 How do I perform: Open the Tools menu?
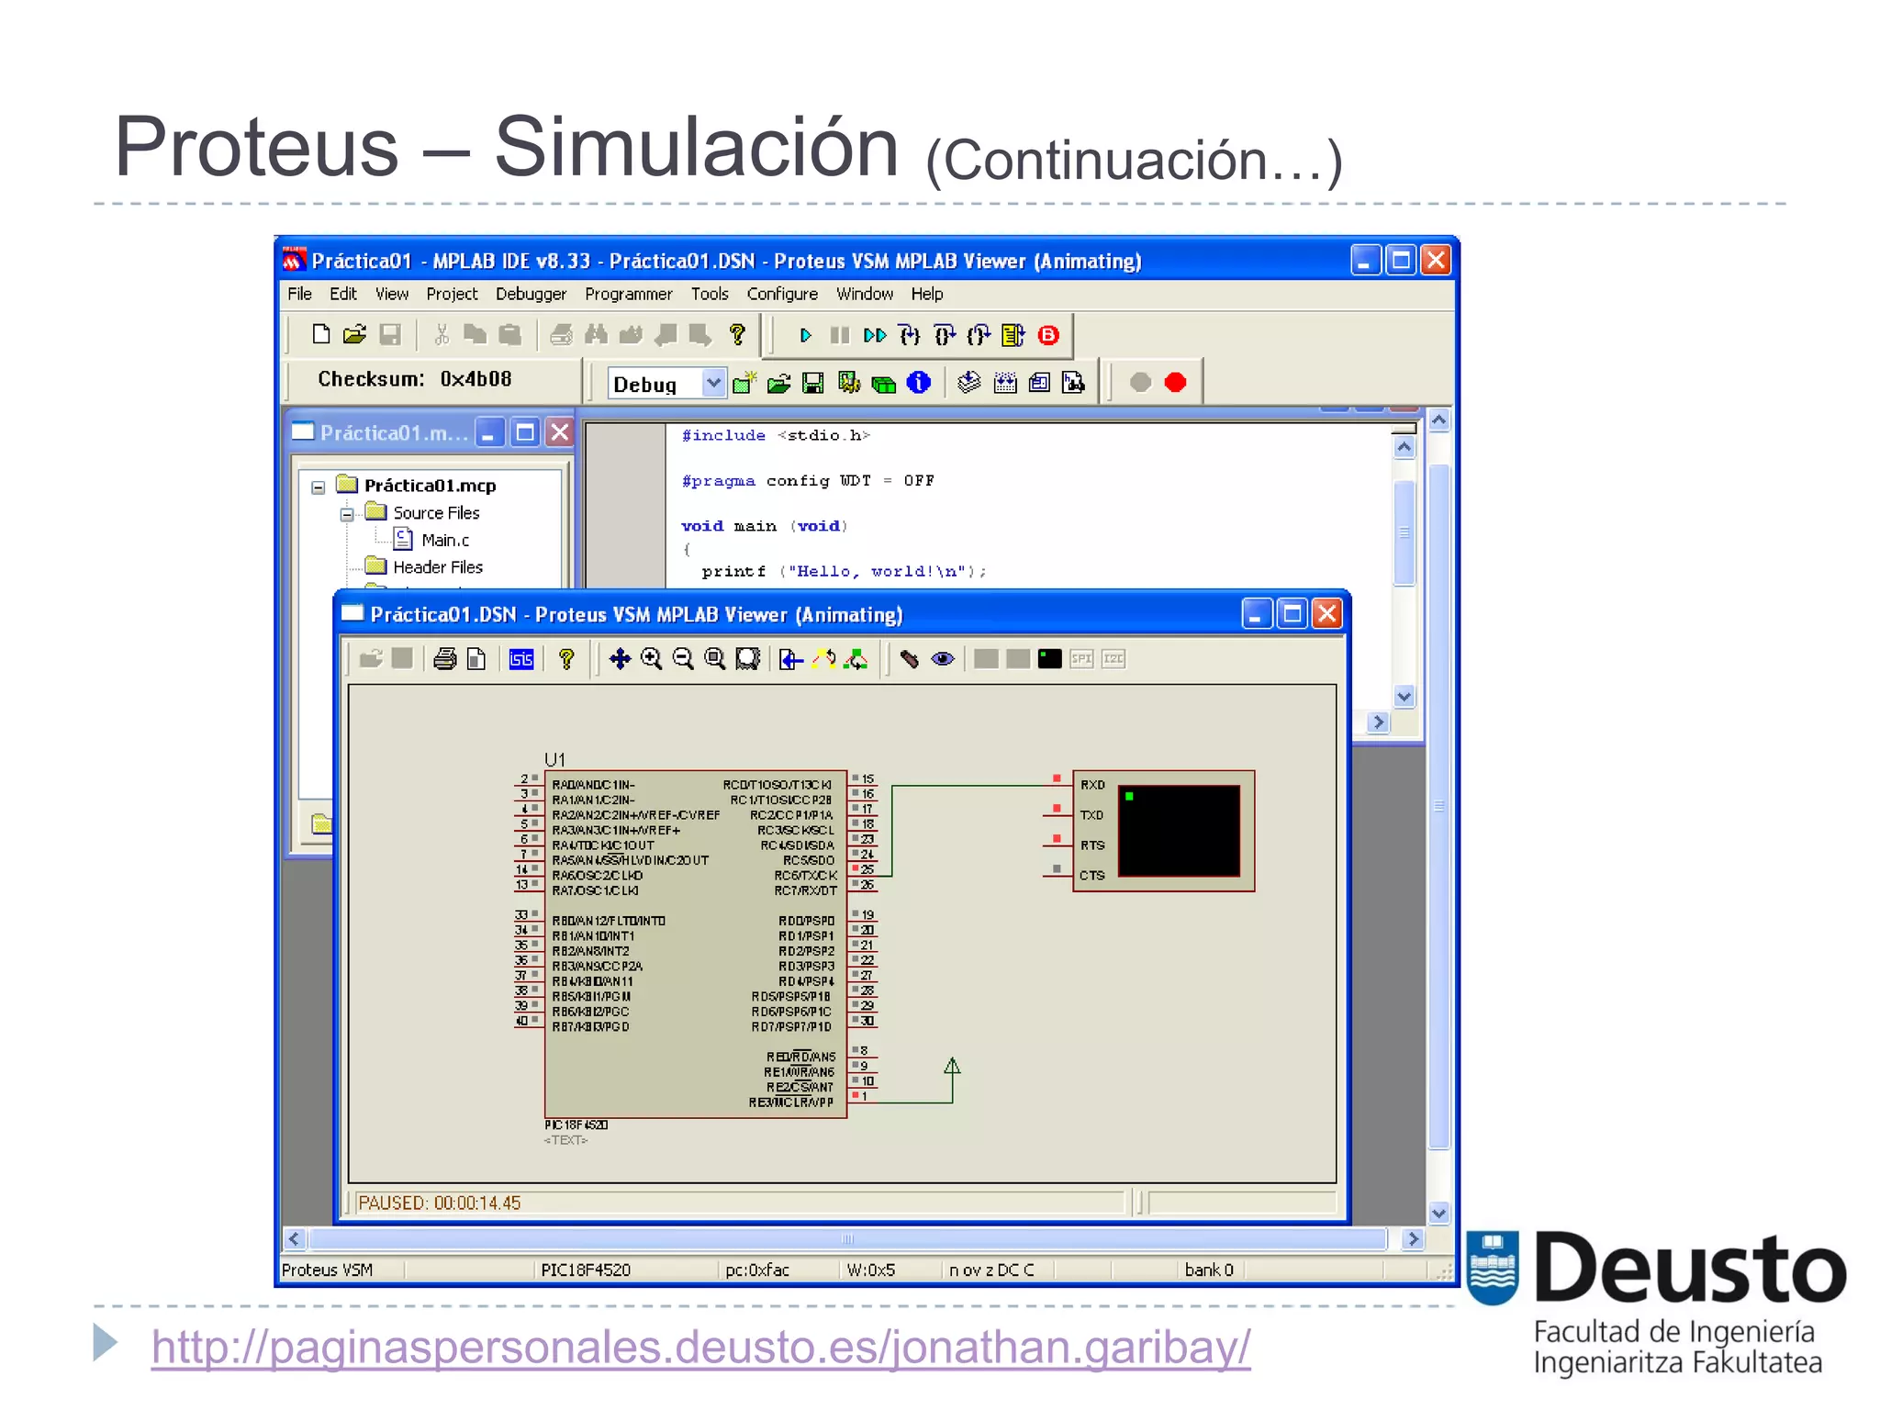[710, 294]
